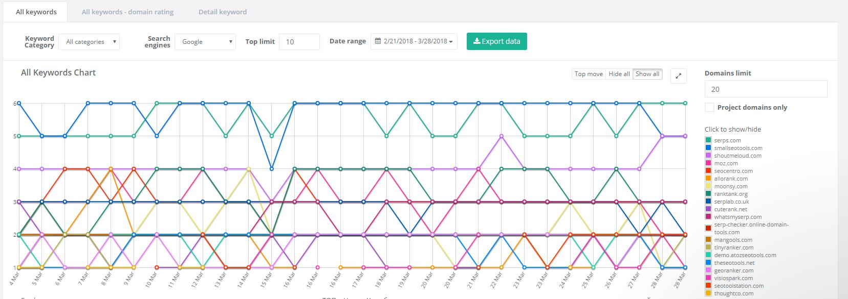Toggle smallseotools.com color swatch
Viewport: 848px width, 299px height.
tap(708, 148)
